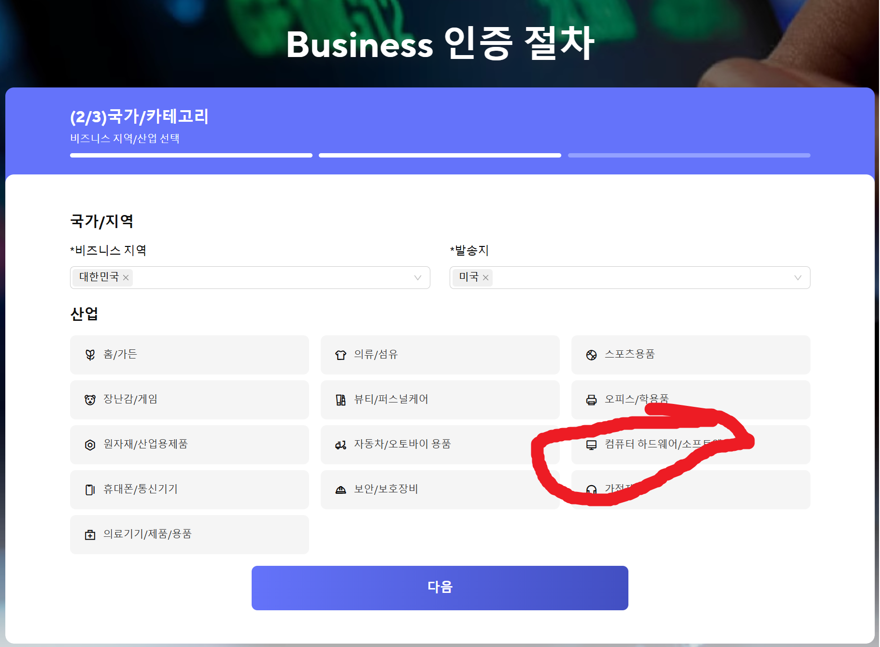Click the target icon on 원자재/산업용제품

[x=90, y=445]
